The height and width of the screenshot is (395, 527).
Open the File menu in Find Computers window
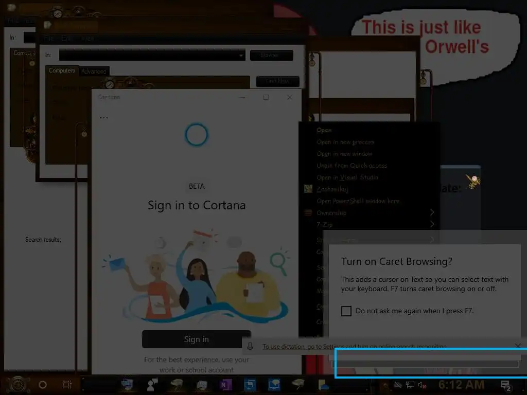(48, 38)
